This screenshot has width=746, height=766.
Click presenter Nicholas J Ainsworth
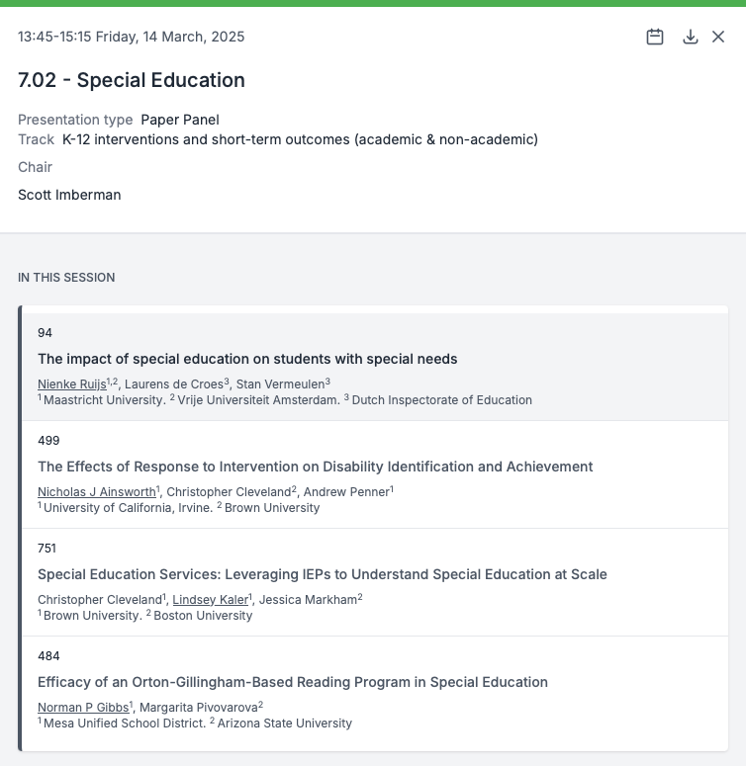click(x=96, y=491)
